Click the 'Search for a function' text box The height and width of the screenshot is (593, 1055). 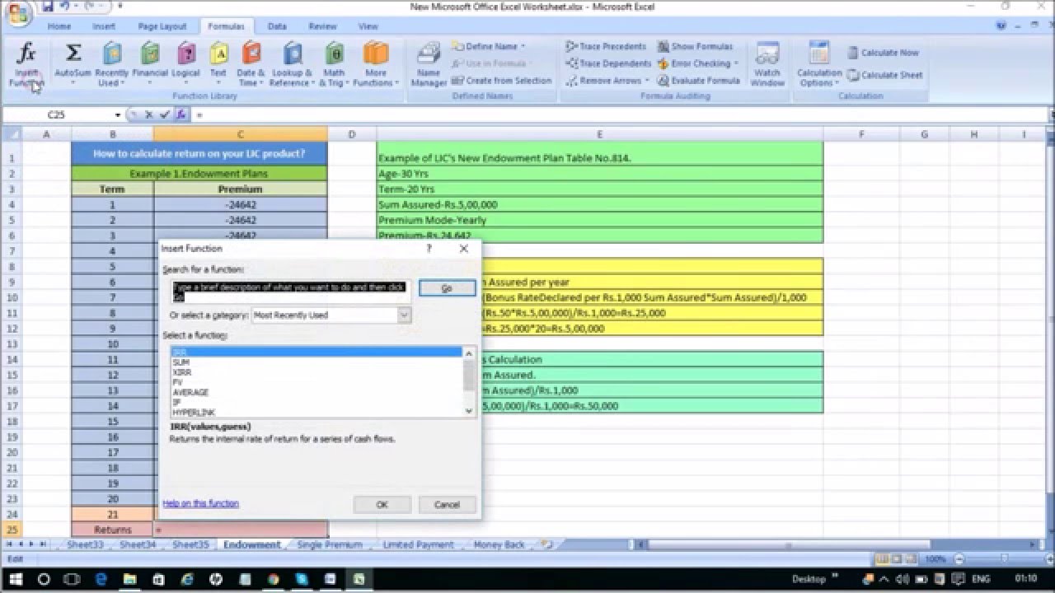pyautogui.click(x=289, y=291)
